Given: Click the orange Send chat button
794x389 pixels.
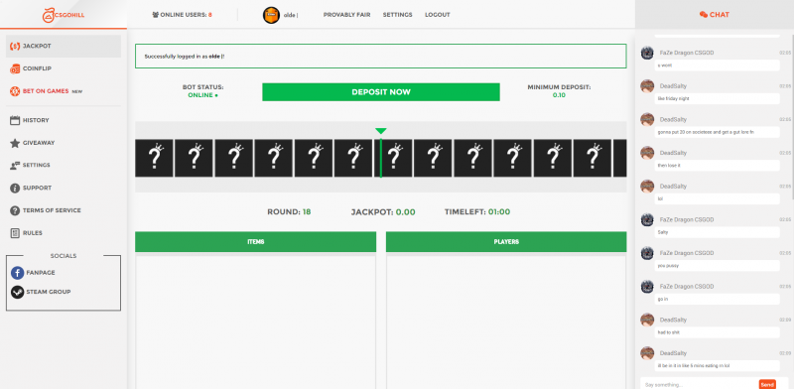Looking at the screenshot, I should 767,385.
